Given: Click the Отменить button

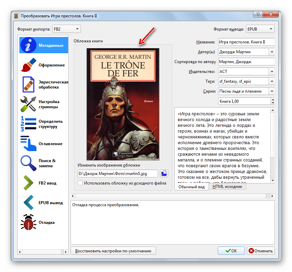Looking at the screenshot, I should tap(261, 251).
